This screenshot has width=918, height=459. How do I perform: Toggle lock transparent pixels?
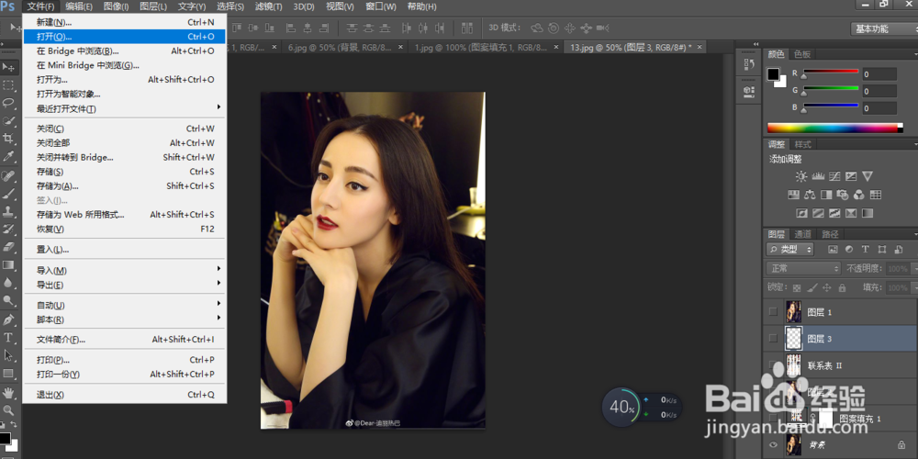pos(797,288)
